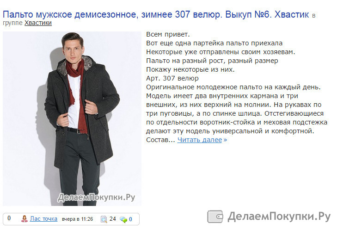Expand post with Читать далее link

199,140
